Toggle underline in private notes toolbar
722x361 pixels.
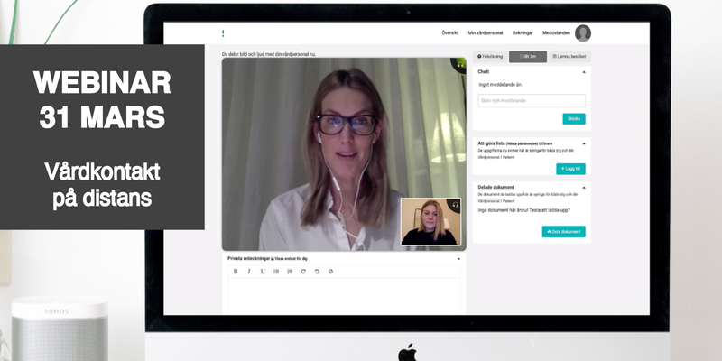(x=263, y=272)
